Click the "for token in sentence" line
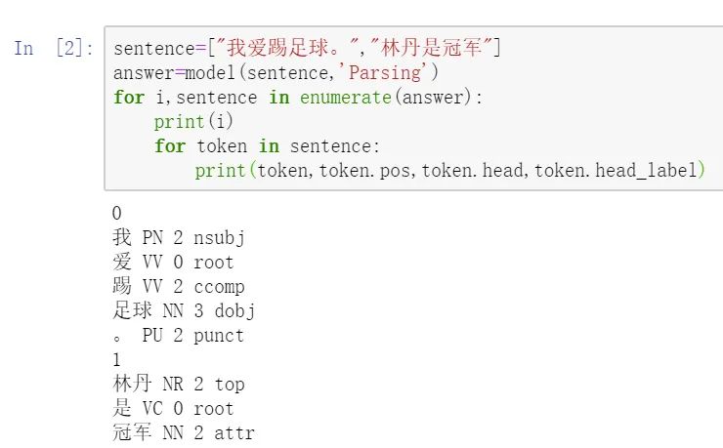The image size is (723, 448). point(266,146)
